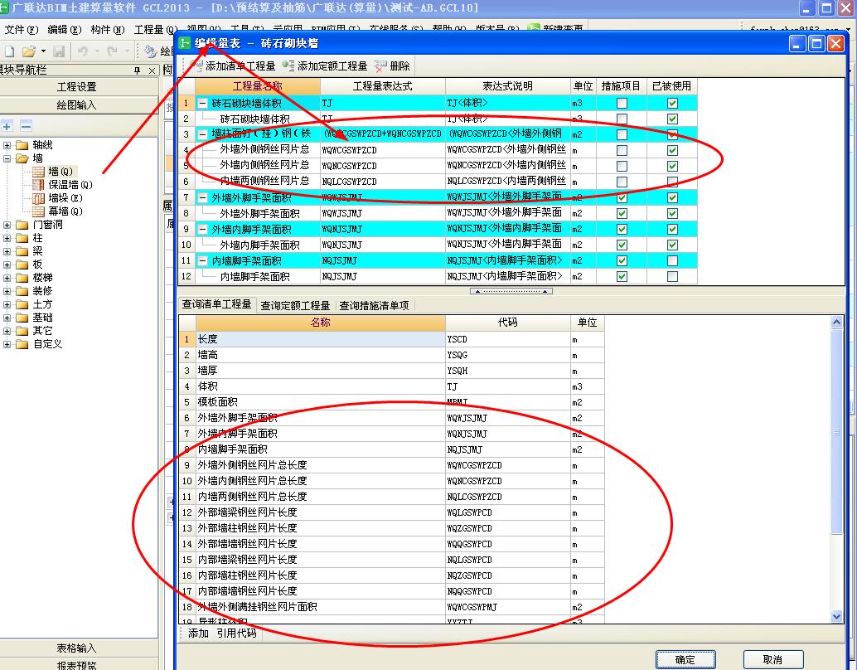The height and width of the screenshot is (670, 857).
Task: Expand the 轴线 tree node
Action: tap(7, 145)
